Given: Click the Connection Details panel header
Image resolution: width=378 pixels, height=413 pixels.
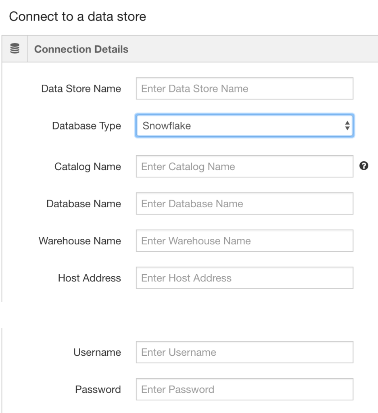Looking at the screenshot, I should click(190, 49).
